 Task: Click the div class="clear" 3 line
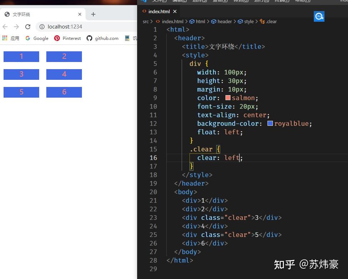(x=232, y=217)
